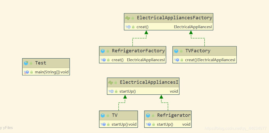
Task: Click the TVFactory class icon
Action: click(x=176, y=51)
